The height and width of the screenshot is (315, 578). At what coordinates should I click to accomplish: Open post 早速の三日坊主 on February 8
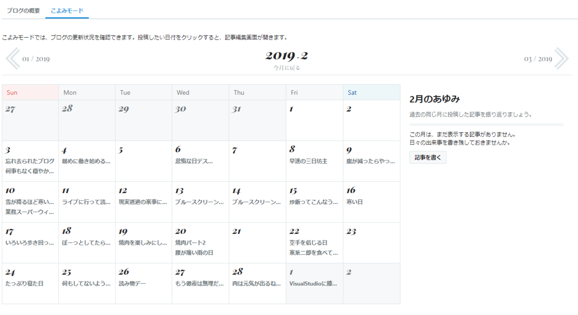(x=308, y=161)
